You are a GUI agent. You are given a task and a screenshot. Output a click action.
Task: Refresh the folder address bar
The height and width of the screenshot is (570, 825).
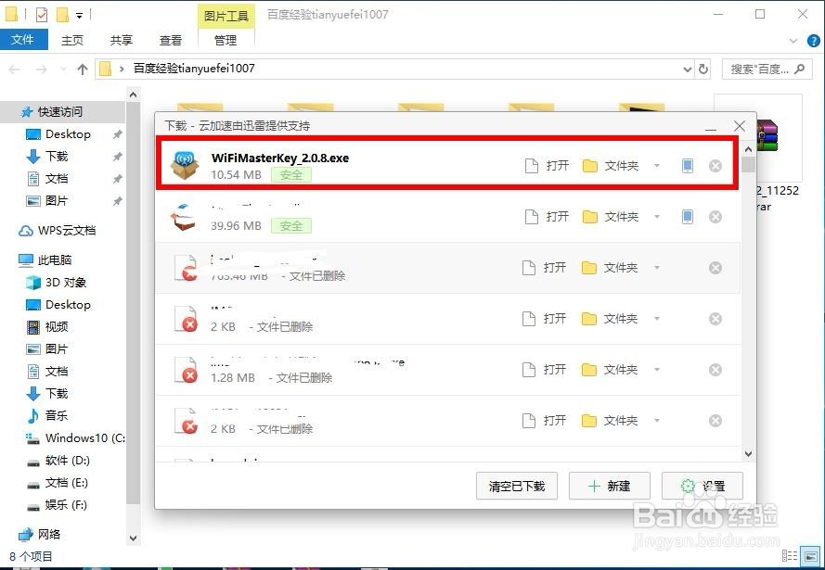703,69
